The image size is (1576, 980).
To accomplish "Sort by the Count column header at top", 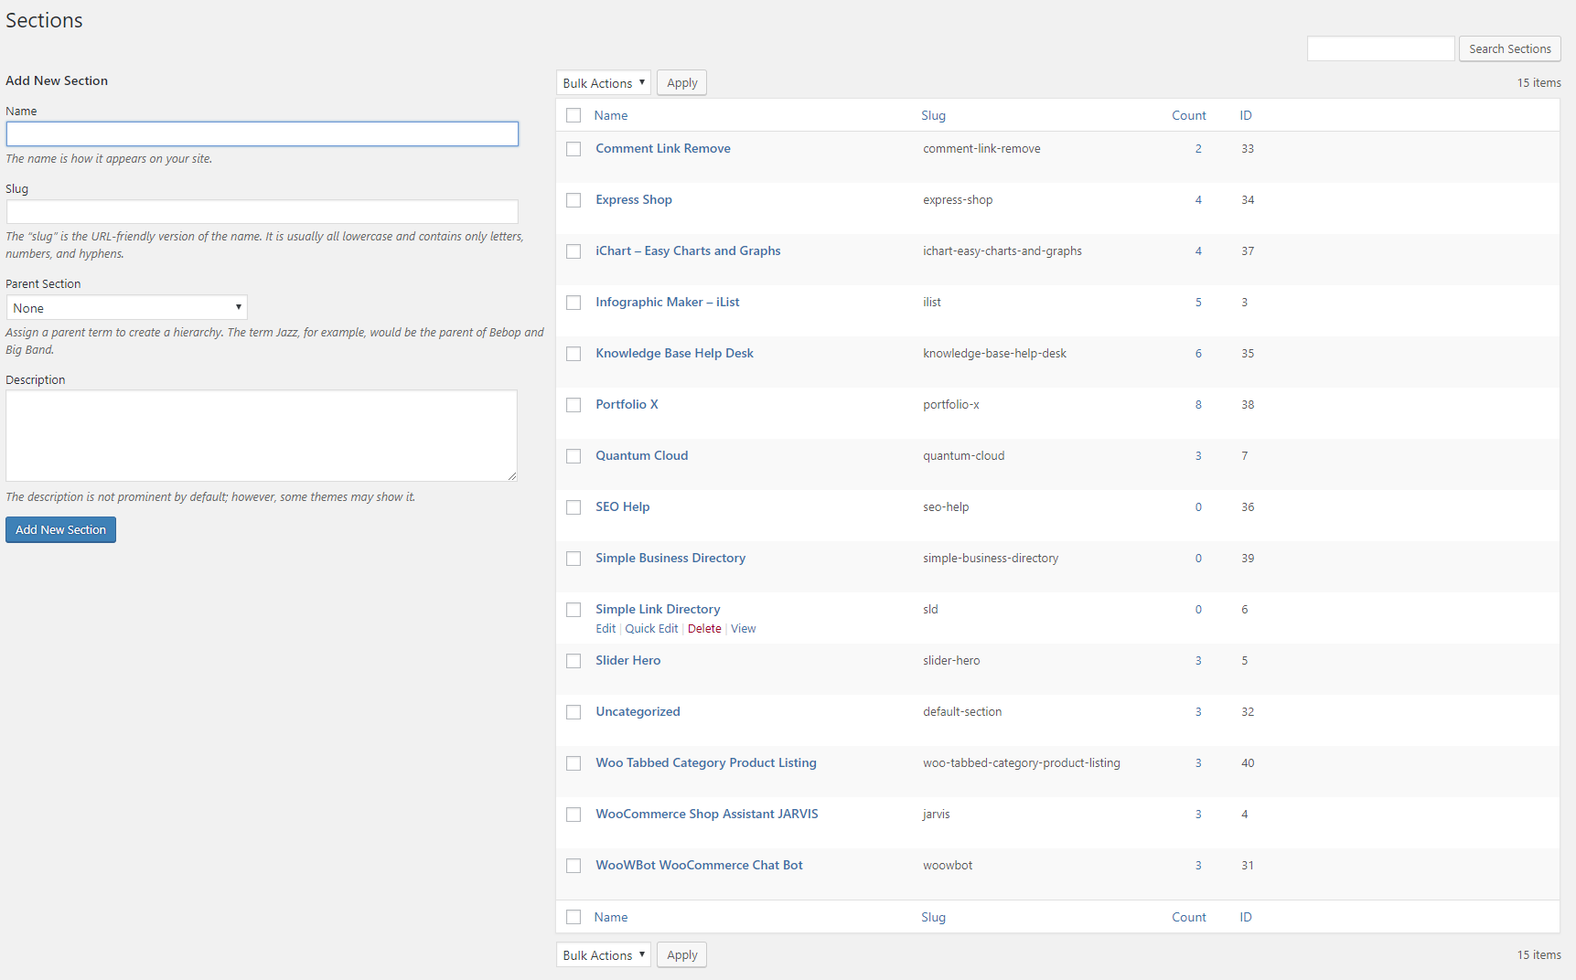I will tap(1189, 115).
